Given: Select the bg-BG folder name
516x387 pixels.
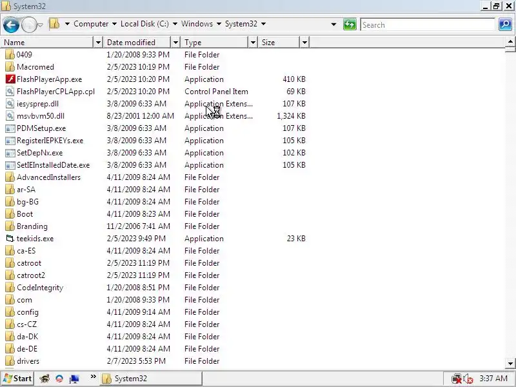Looking at the screenshot, I should point(28,202).
